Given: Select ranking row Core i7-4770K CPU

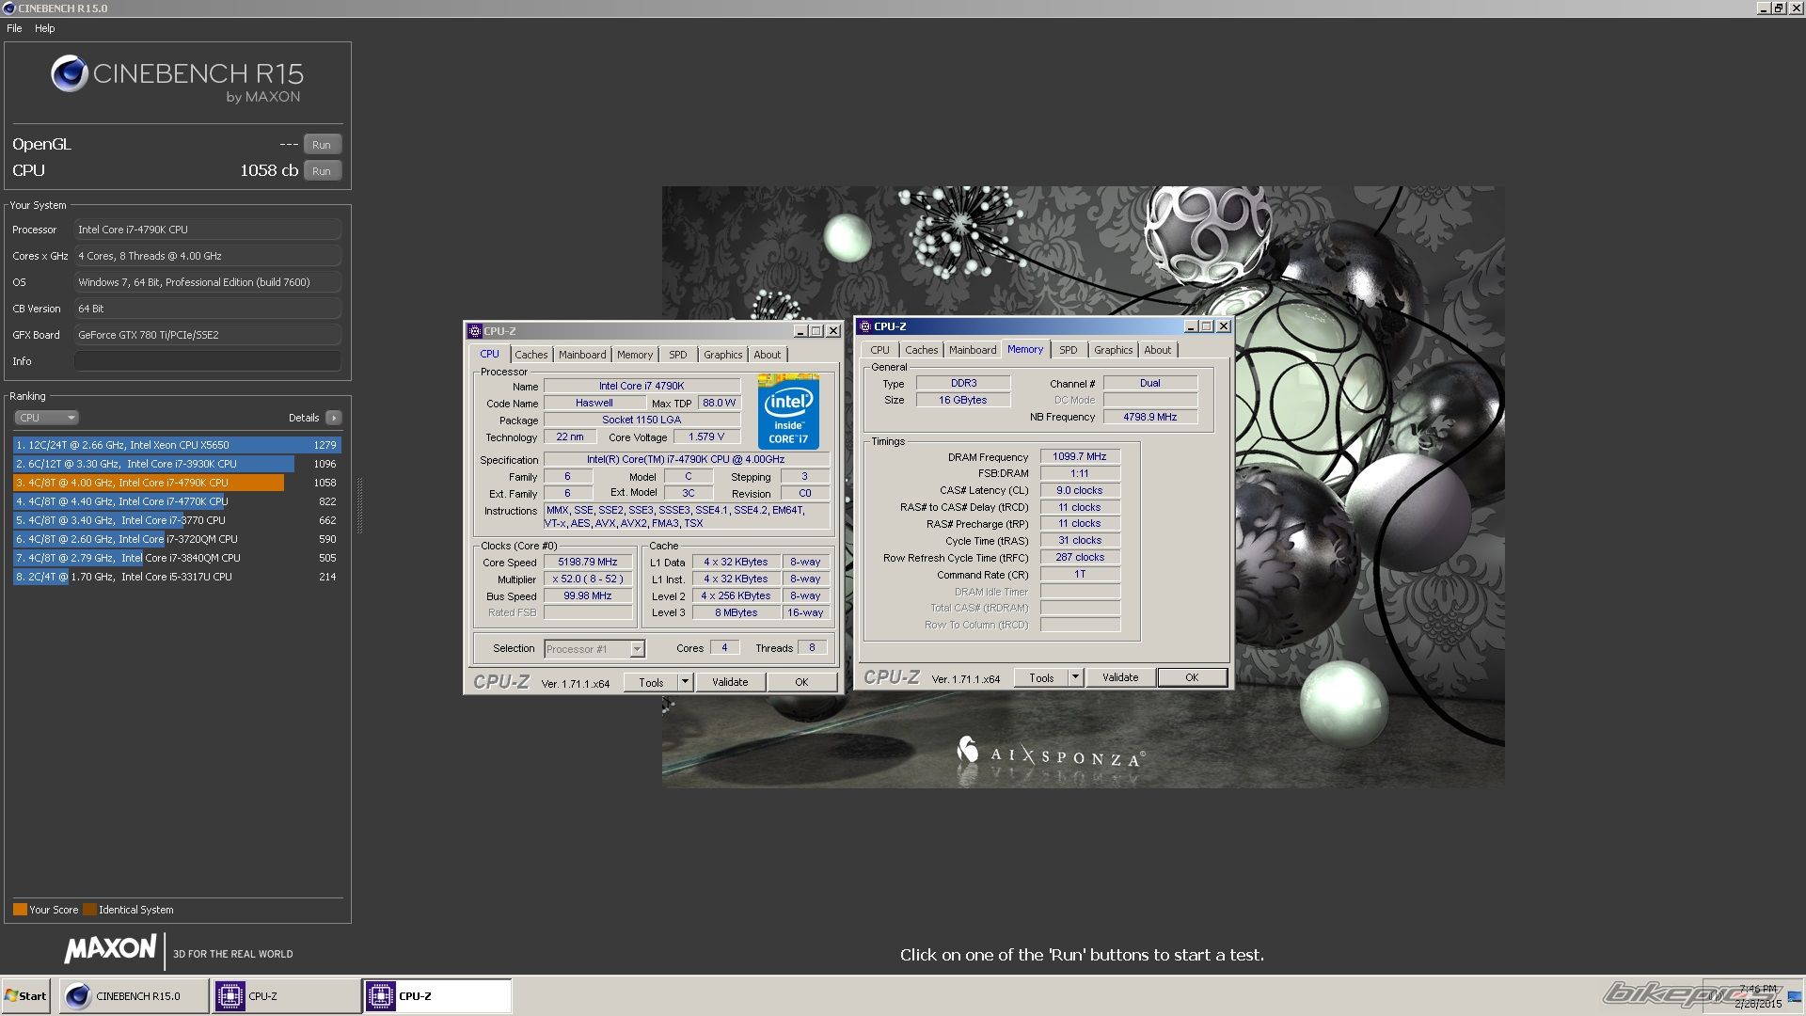Looking at the screenshot, I should coord(177,501).
